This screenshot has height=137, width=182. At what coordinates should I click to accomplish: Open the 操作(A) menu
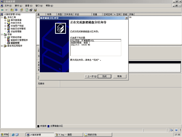[18, 6]
